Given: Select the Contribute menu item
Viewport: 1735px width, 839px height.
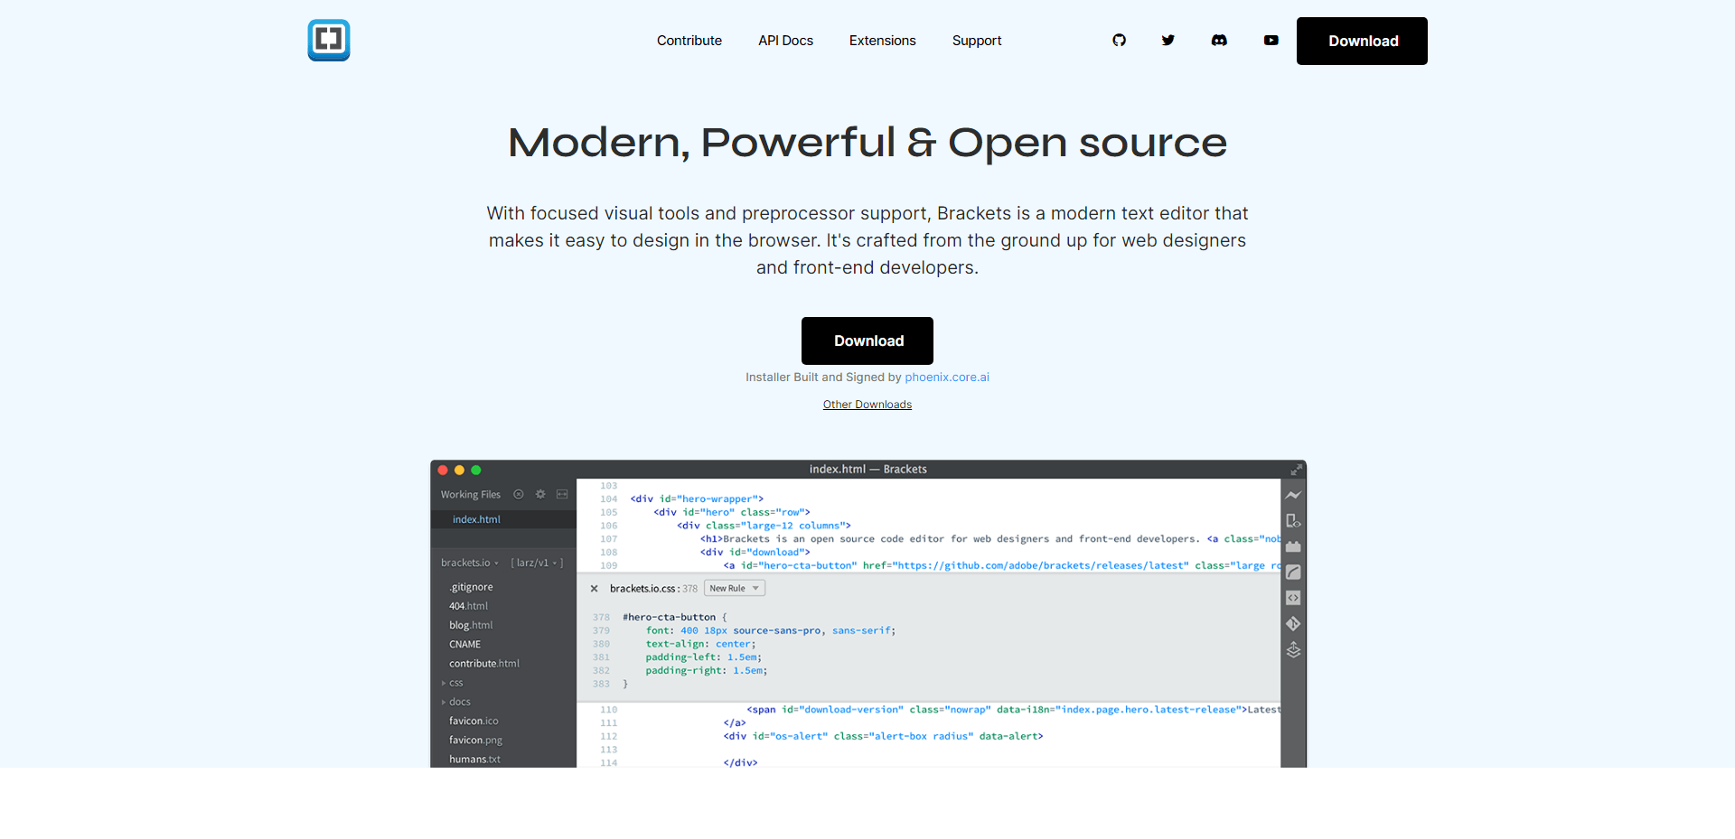Looking at the screenshot, I should [689, 41].
